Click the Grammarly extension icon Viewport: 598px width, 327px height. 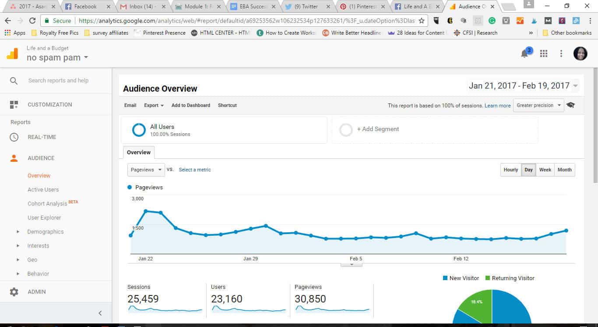point(492,21)
